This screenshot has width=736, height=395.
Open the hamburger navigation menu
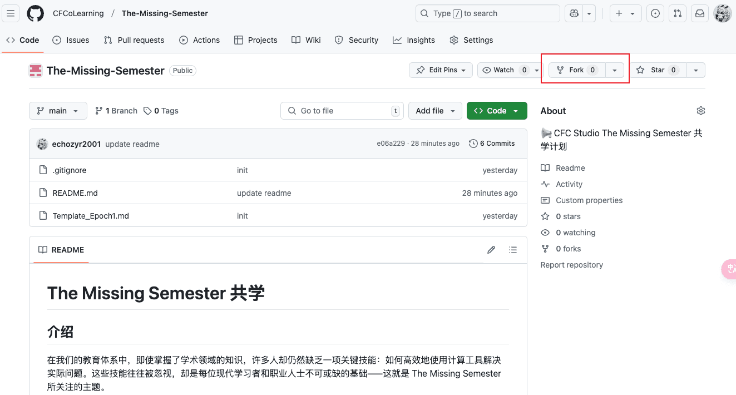[x=11, y=13]
